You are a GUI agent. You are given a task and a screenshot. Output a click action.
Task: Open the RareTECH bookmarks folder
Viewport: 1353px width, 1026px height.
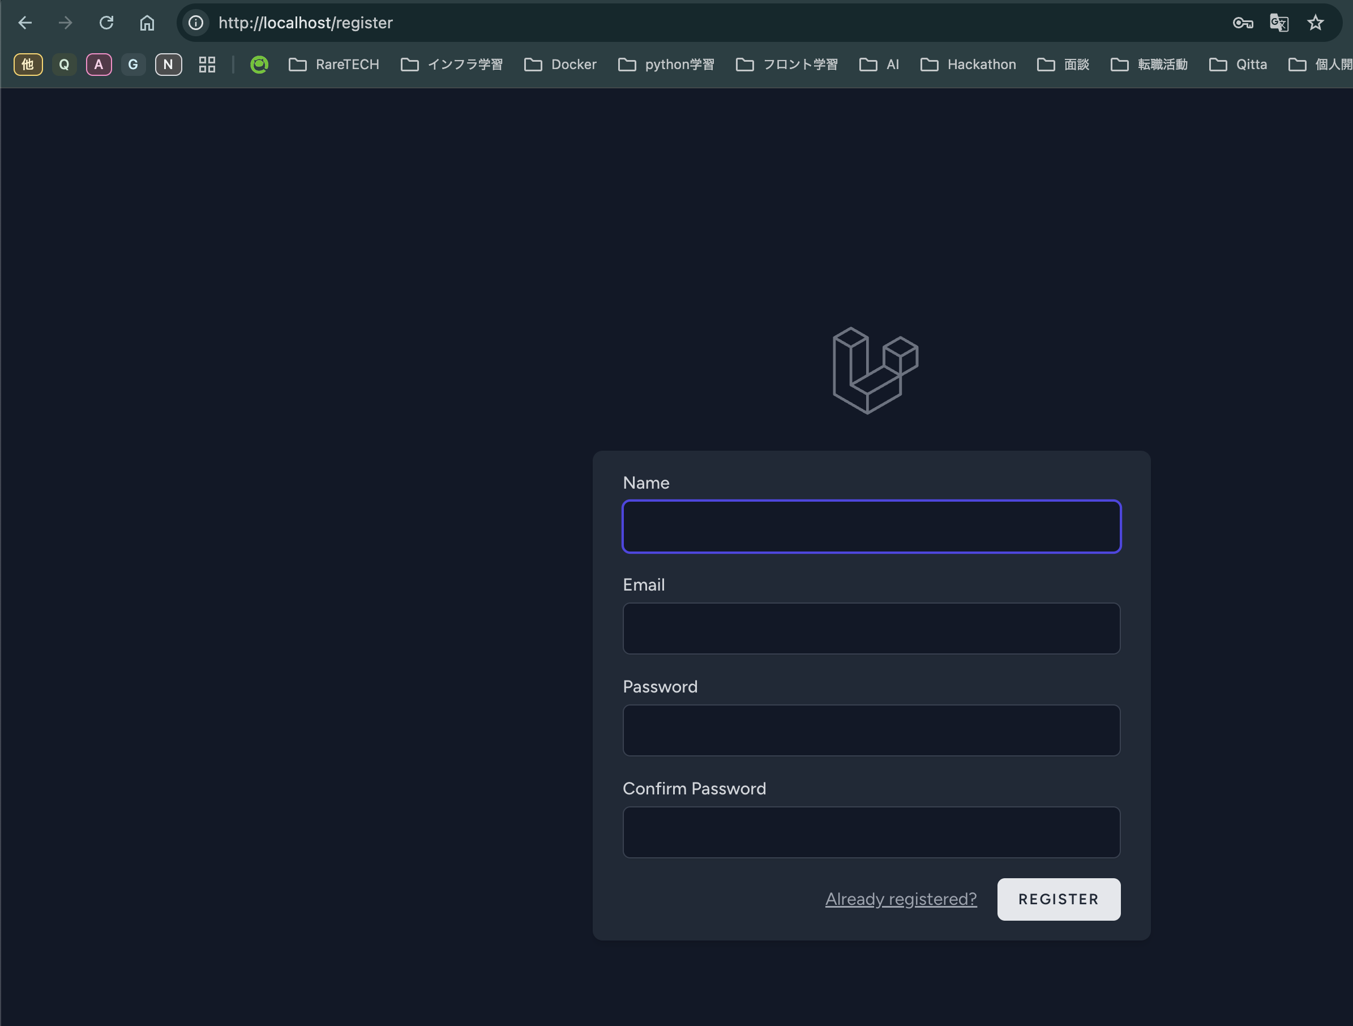334,63
